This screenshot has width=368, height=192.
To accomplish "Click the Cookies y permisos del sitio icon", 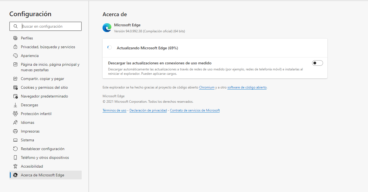I will point(15,87).
